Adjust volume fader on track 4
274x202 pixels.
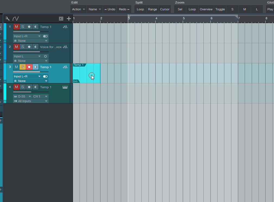pyautogui.click(x=31, y=92)
